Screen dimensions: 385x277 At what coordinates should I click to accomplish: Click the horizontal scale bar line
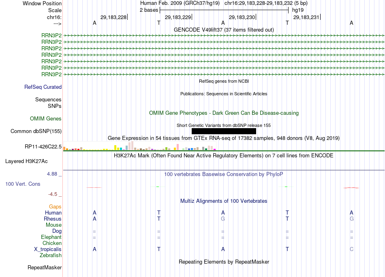[x=224, y=10]
